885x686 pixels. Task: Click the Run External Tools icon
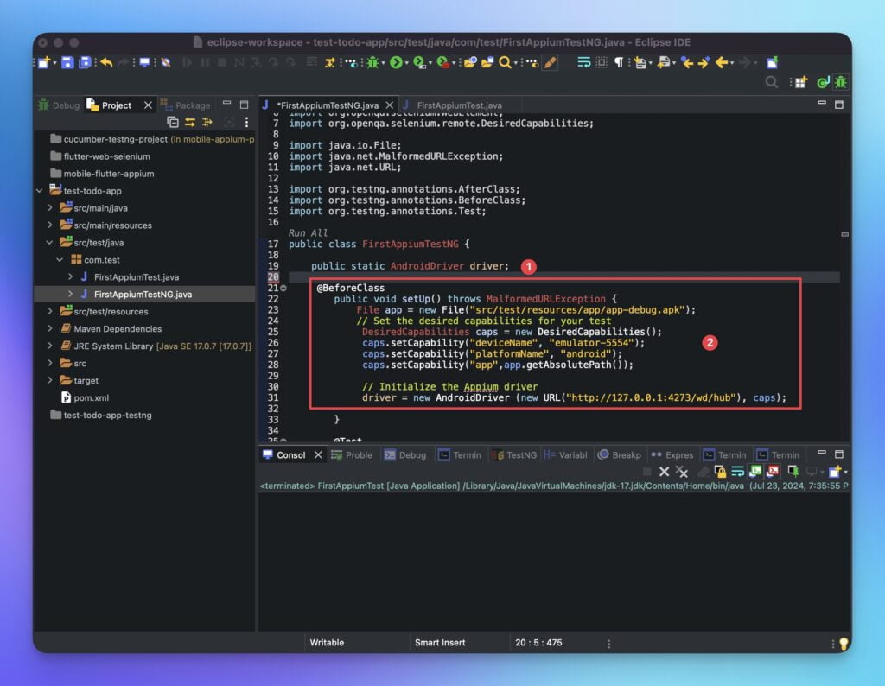click(x=442, y=62)
